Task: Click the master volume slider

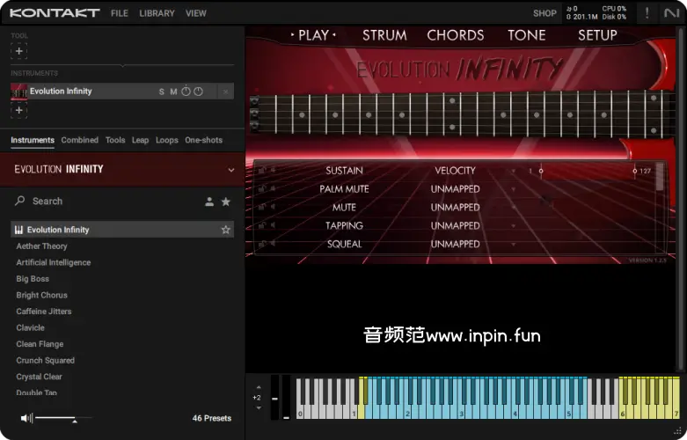Action: tap(63, 418)
